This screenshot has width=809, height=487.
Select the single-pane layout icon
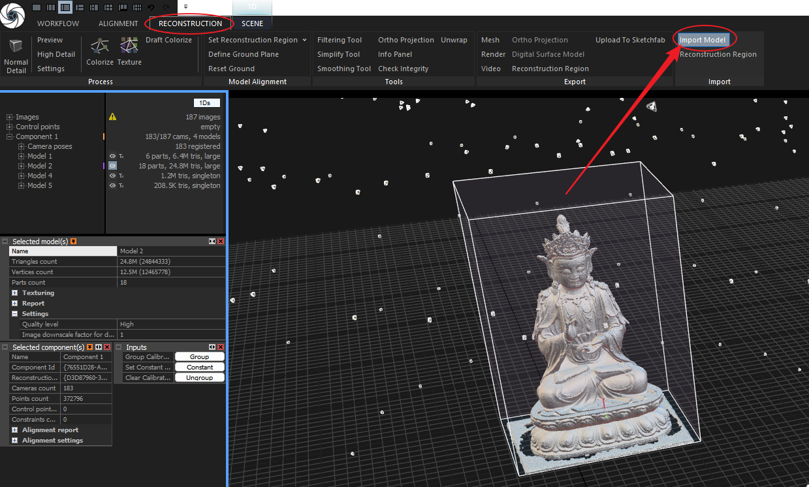(37, 7)
